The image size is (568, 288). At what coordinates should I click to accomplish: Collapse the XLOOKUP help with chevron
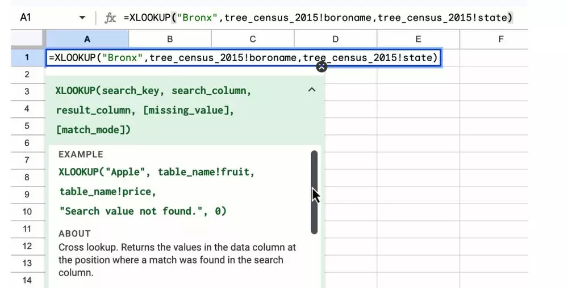tap(311, 90)
